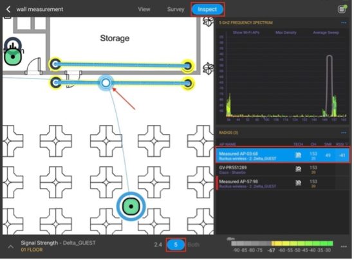Screen dimensions: 354x260
Task: Open the legend options ellipsis at bottom right
Action: click(344, 246)
